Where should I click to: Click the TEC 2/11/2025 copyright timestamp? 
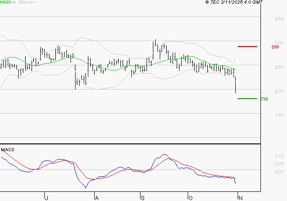point(234,2)
